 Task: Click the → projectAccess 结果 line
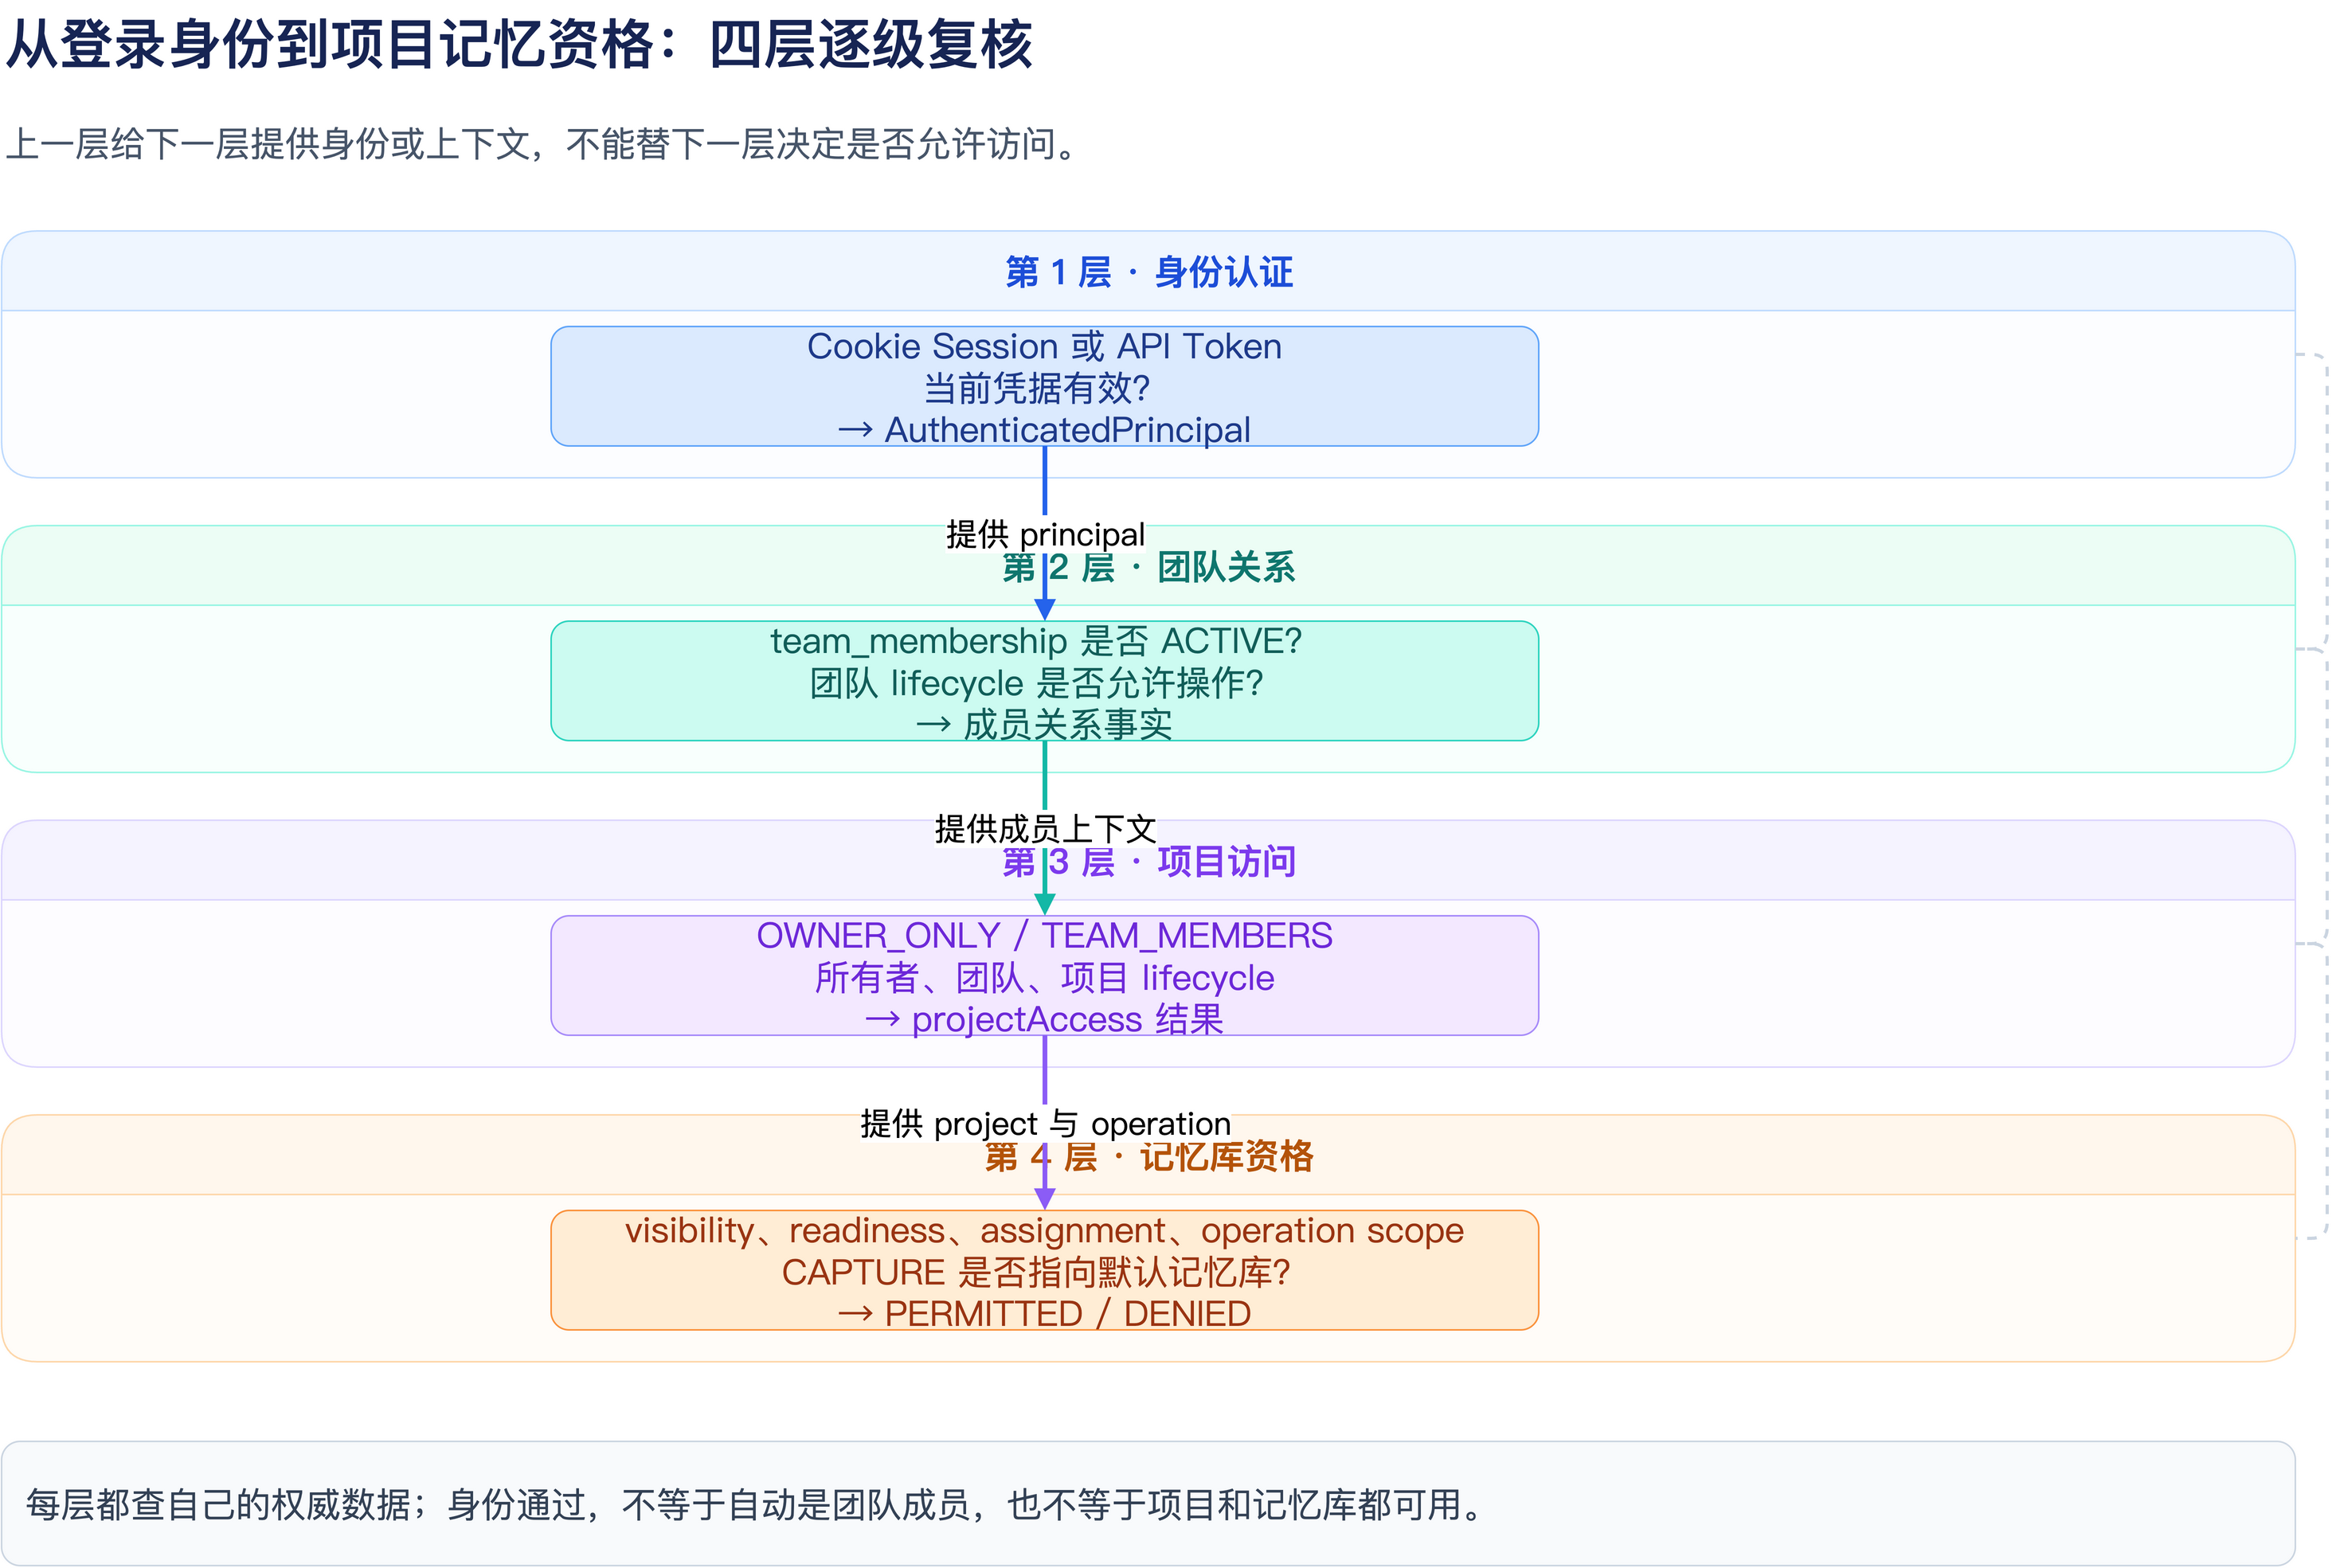click(x=1044, y=1019)
